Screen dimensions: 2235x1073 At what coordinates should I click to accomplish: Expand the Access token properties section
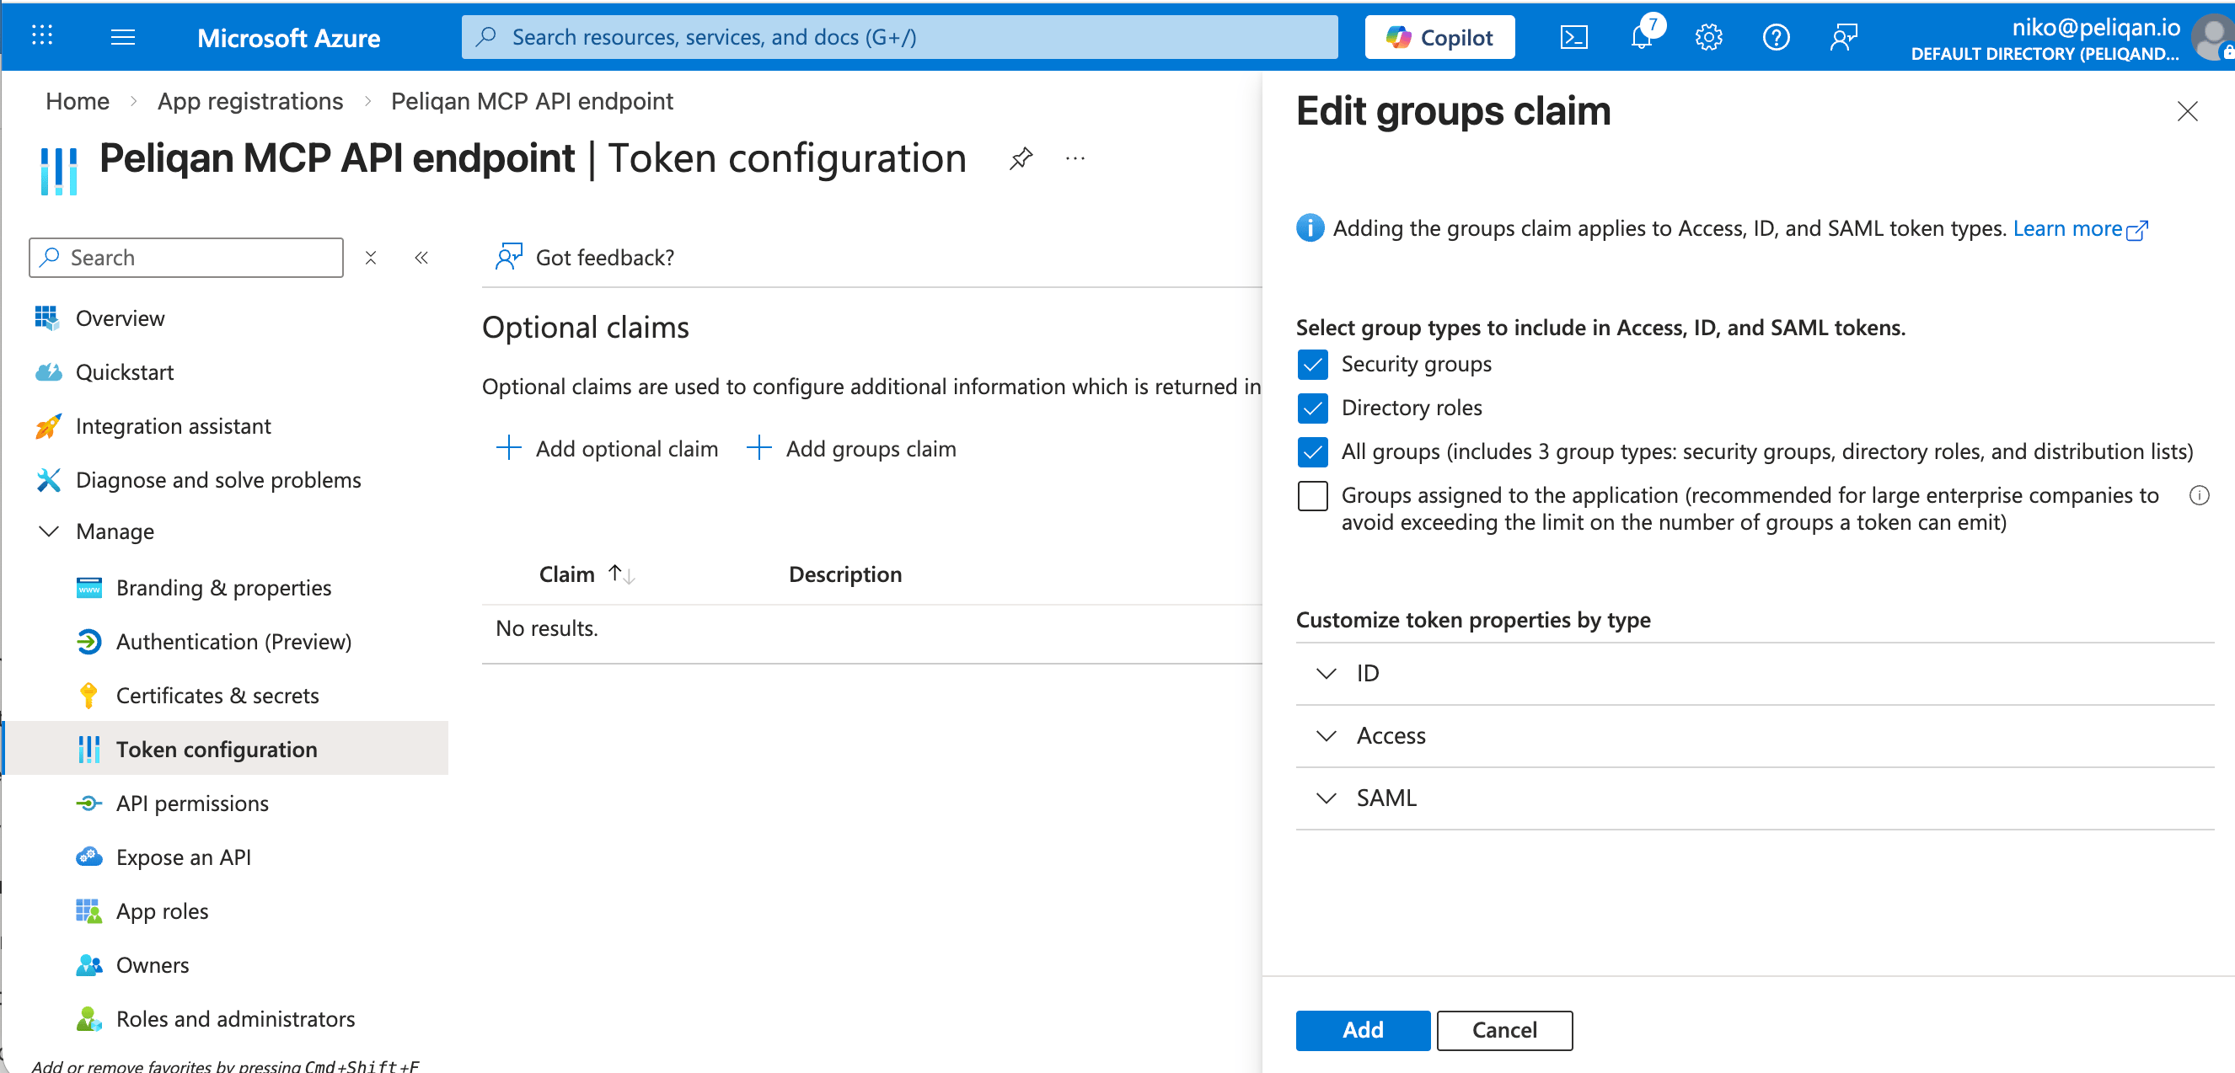1755,735
